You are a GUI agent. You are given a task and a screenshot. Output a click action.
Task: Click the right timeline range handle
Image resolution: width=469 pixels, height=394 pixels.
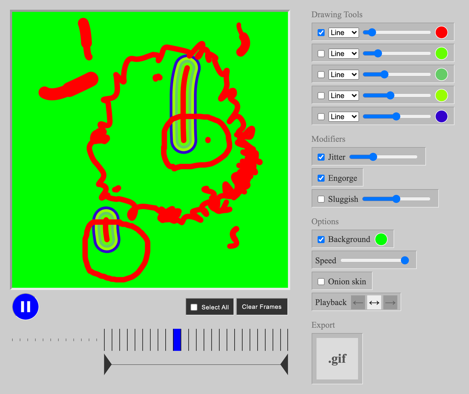pyautogui.click(x=284, y=365)
